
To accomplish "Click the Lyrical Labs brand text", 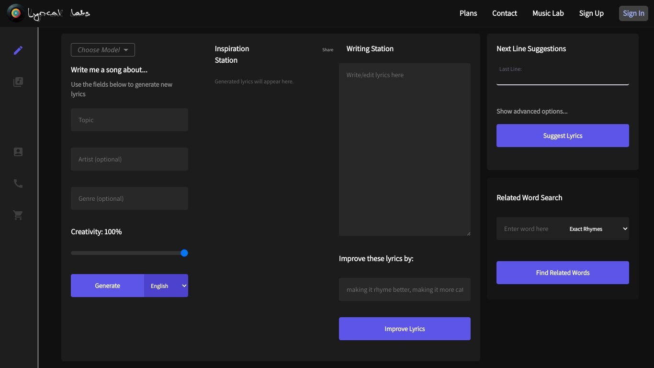I will click(x=59, y=13).
